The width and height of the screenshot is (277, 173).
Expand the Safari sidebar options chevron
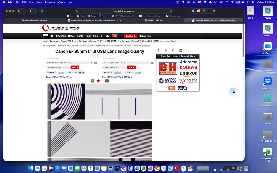[x=24, y=11]
